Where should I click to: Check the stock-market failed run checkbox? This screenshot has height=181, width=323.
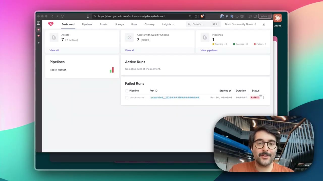(x=127, y=98)
